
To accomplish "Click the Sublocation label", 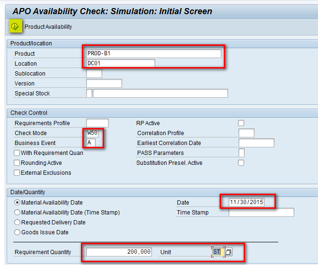I will 30,74.
